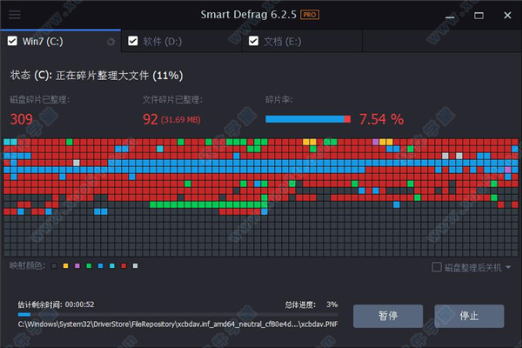Select the blue legend color swatch
522x348 pixels.
[x=101, y=265]
